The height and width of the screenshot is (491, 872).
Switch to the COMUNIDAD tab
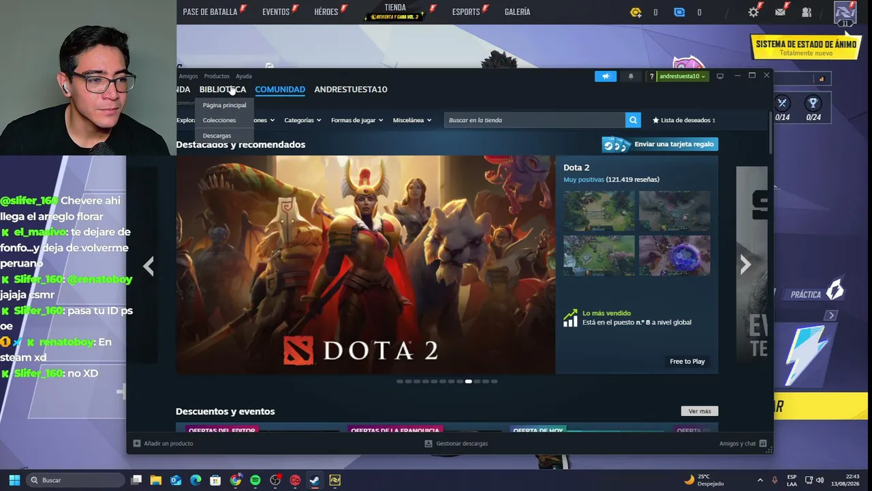pos(280,89)
